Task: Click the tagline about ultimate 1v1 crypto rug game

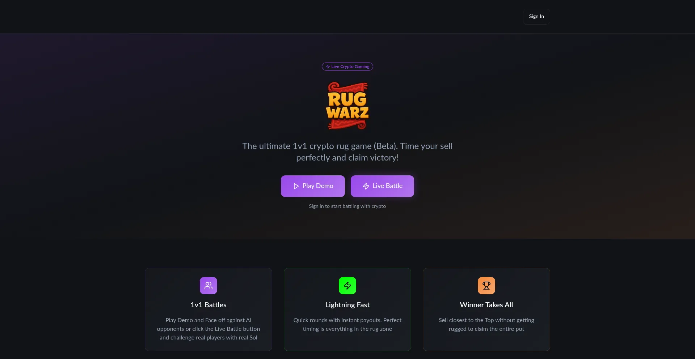Action: [x=347, y=152]
